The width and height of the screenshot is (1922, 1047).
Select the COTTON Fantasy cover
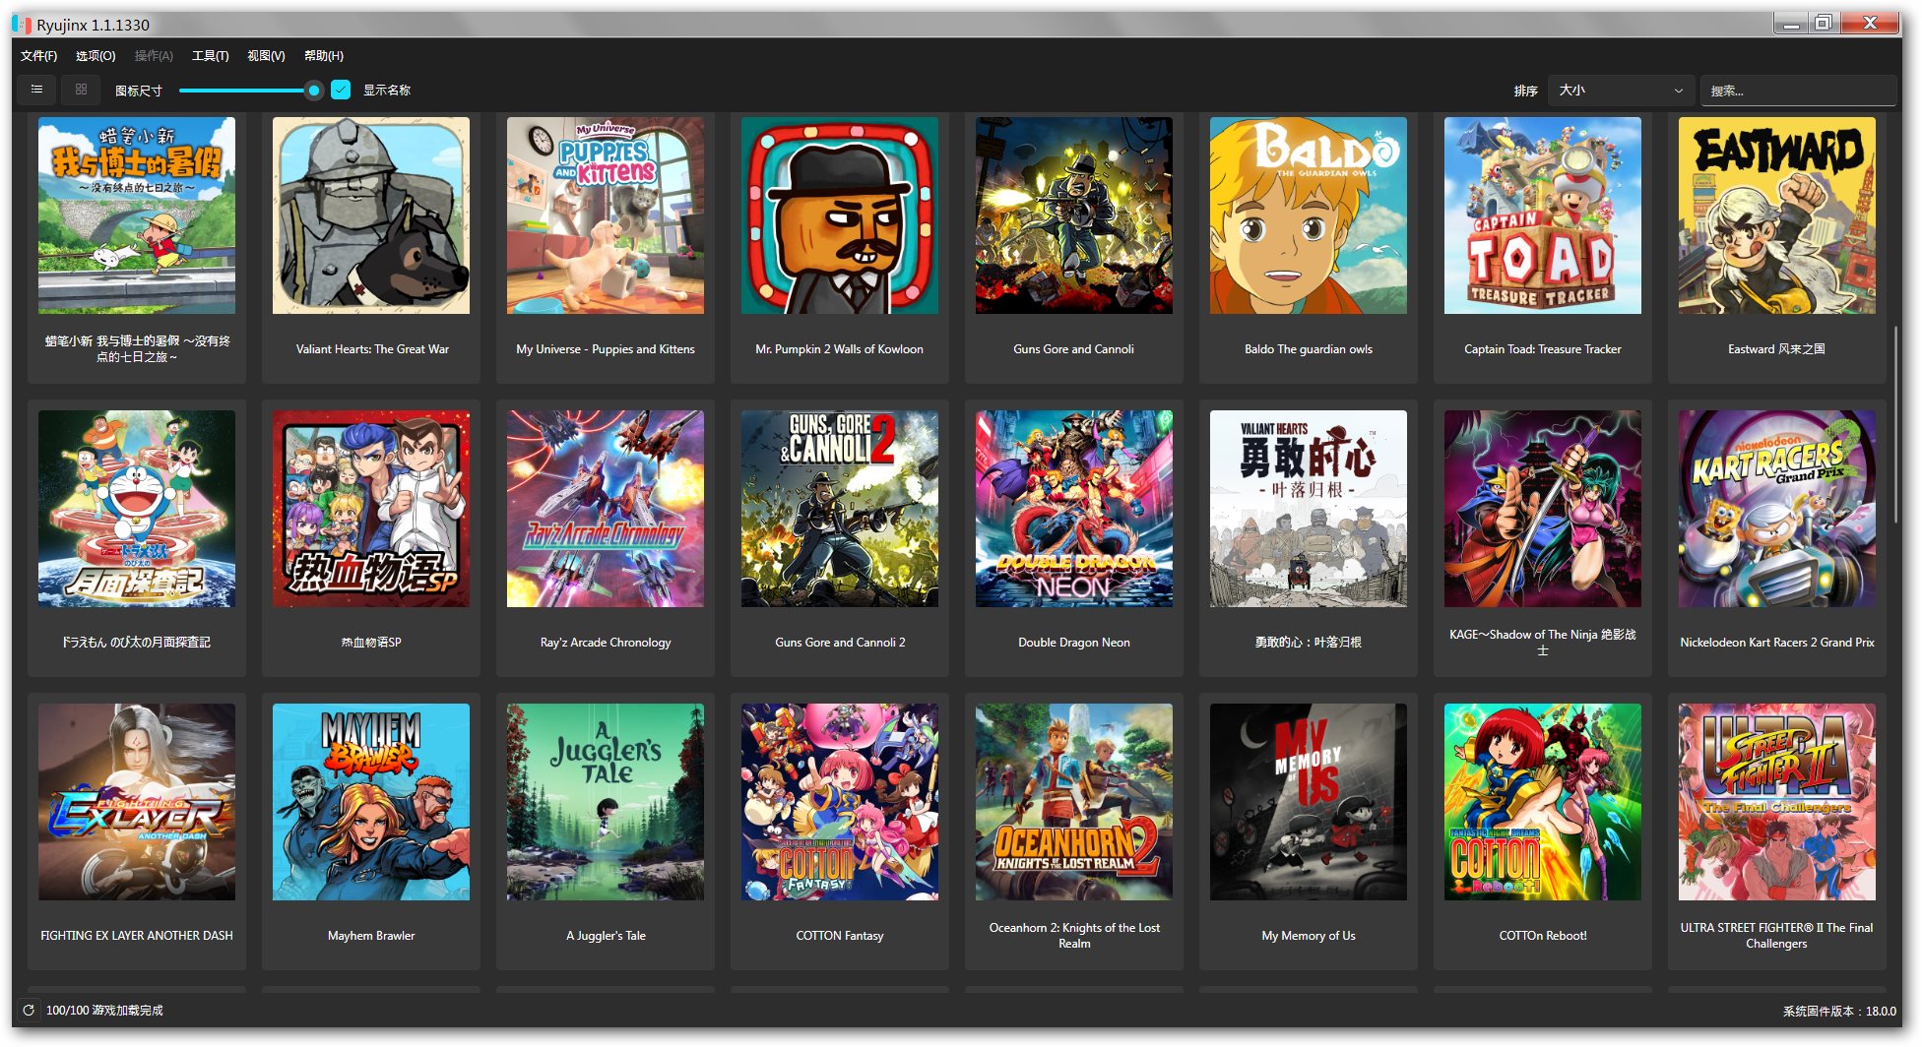[840, 802]
